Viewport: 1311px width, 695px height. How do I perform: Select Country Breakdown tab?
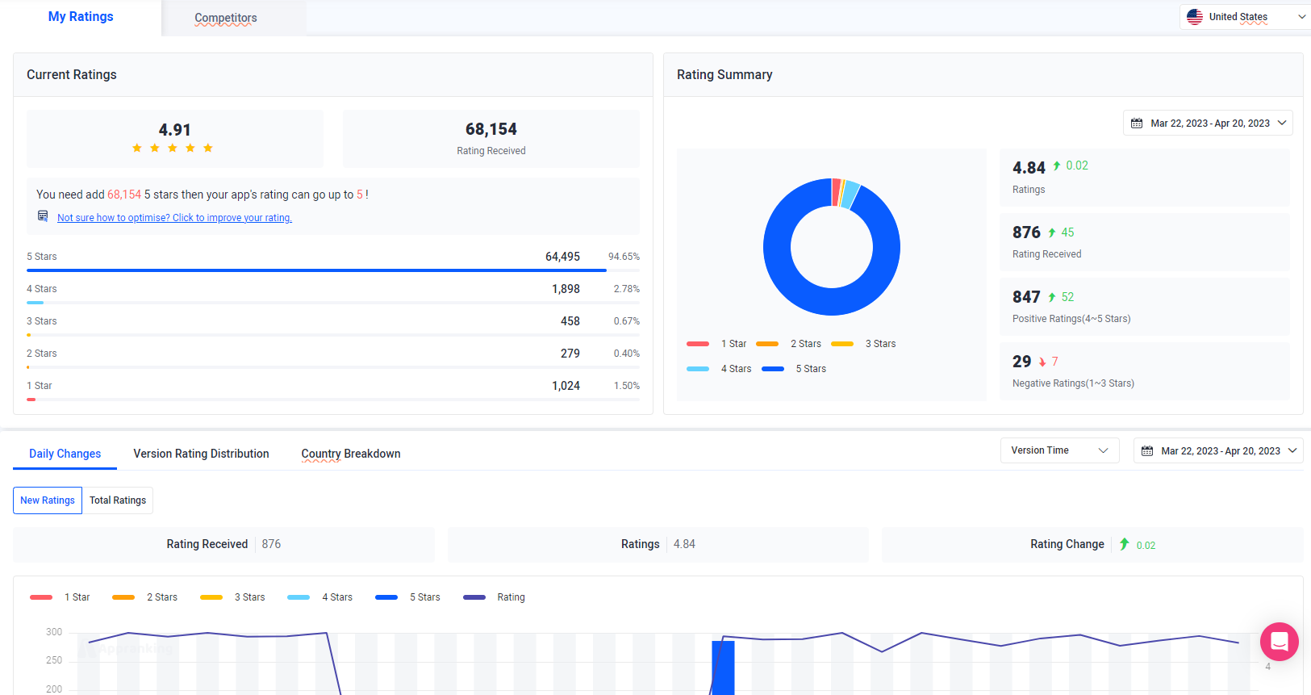351,454
